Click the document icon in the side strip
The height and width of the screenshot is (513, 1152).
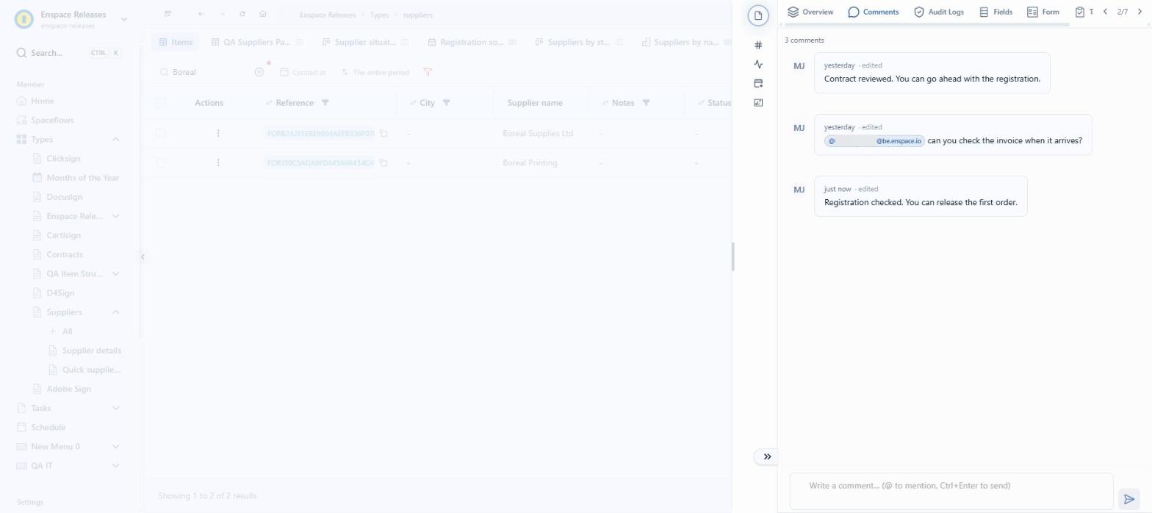pyautogui.click(x=758, y=15)
